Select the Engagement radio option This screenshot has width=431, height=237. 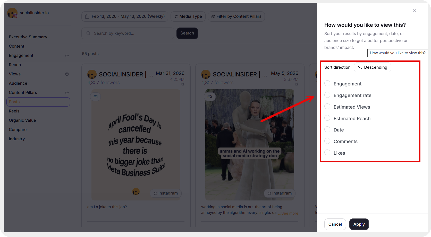(327, 83)
